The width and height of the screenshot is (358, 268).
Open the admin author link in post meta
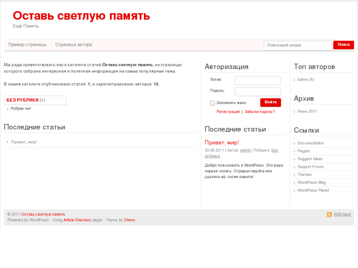pyautogui.click(x=245, y=150)
